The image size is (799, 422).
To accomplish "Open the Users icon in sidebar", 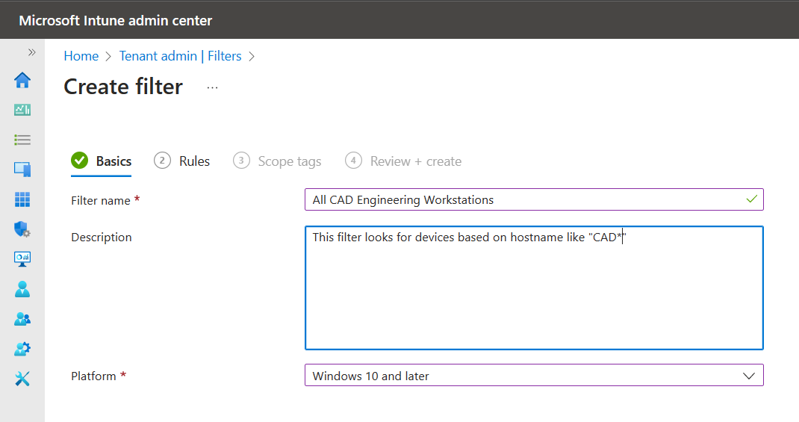I will pyautogui.click(x=22, y=289).
